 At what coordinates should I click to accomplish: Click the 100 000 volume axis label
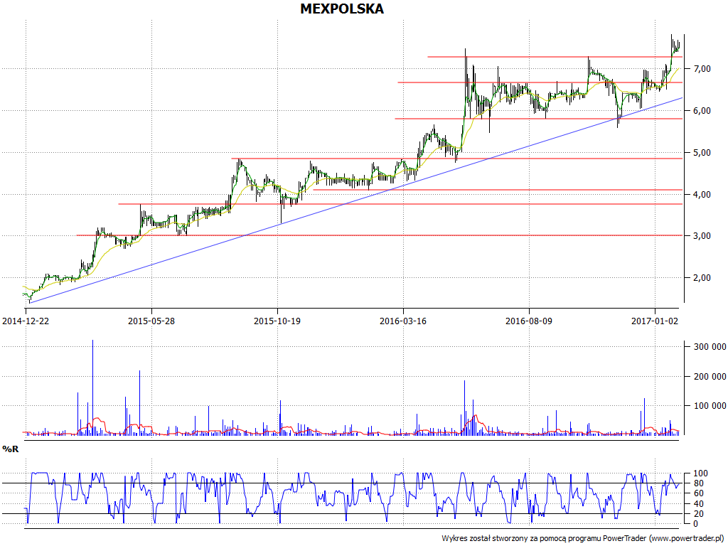(710, 406)
